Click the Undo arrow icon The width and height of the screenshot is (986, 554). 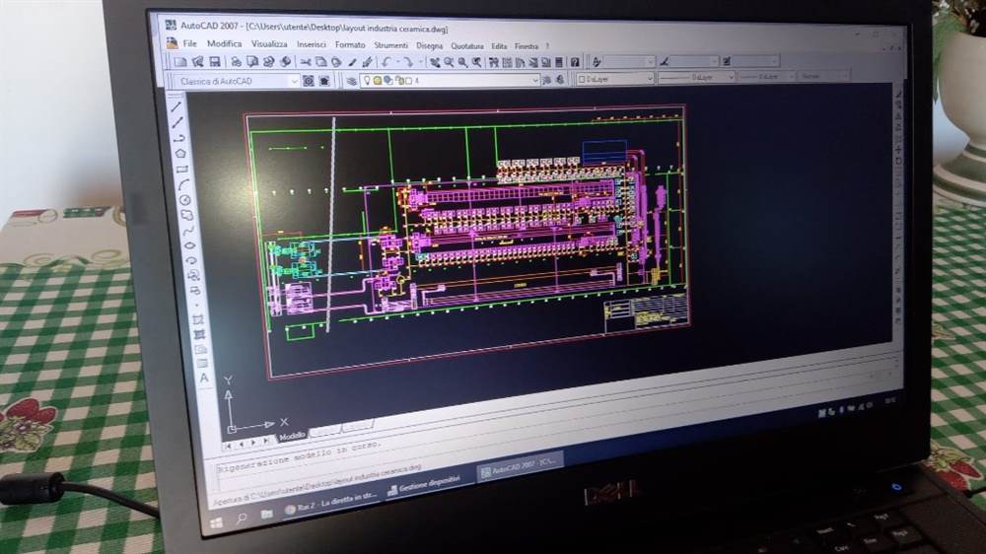[x=387, y=62]
